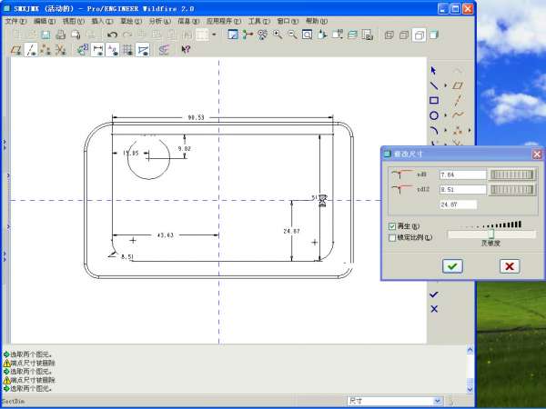Click the sd12 value field 8.51
Viewport: 546px width, 409px height.
point(463,190)
